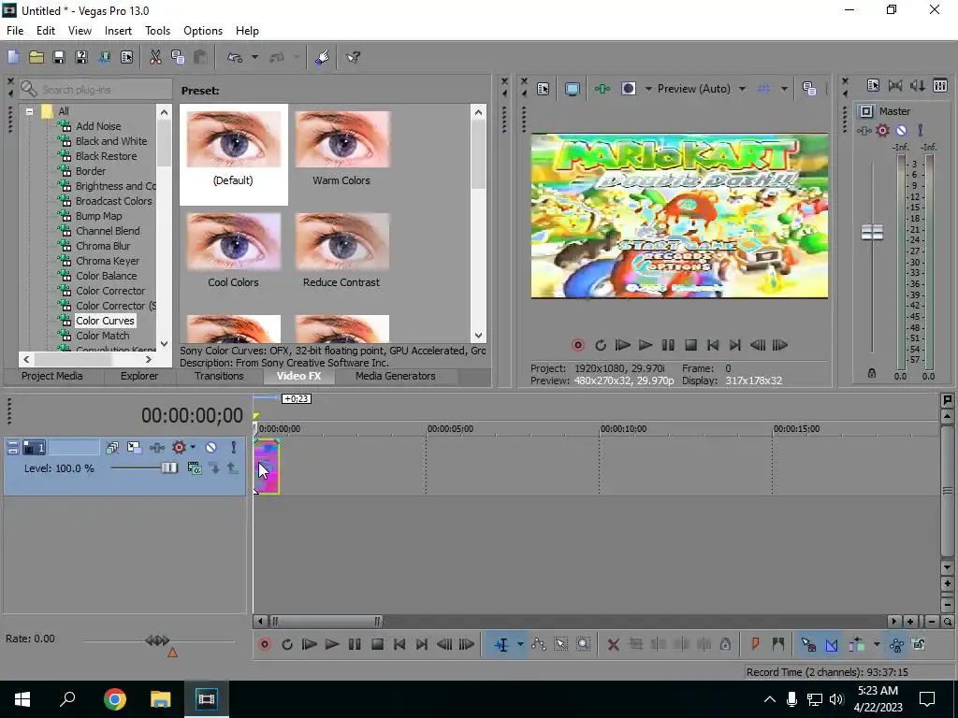Open Auto Ripple dropdown arrow
This screenshot has width=958, height=718.
pyautogui.click(x=876, y=644)
